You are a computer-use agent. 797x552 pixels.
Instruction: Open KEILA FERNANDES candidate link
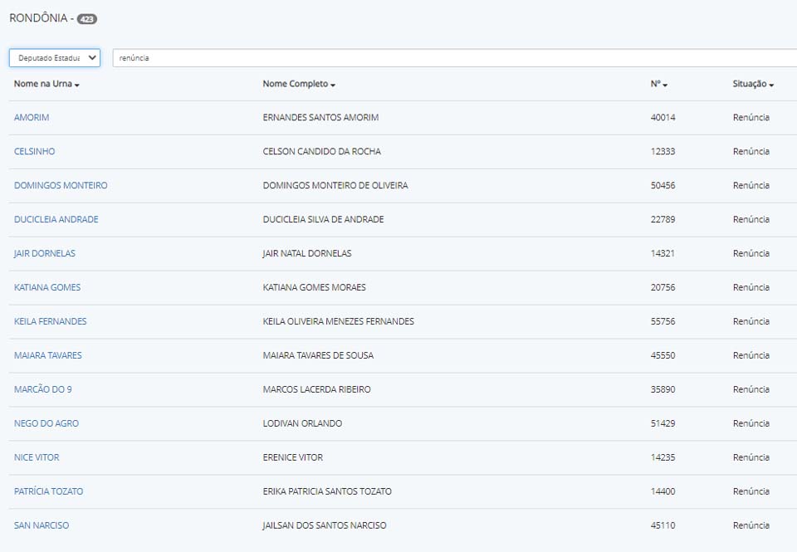[51, 322]
